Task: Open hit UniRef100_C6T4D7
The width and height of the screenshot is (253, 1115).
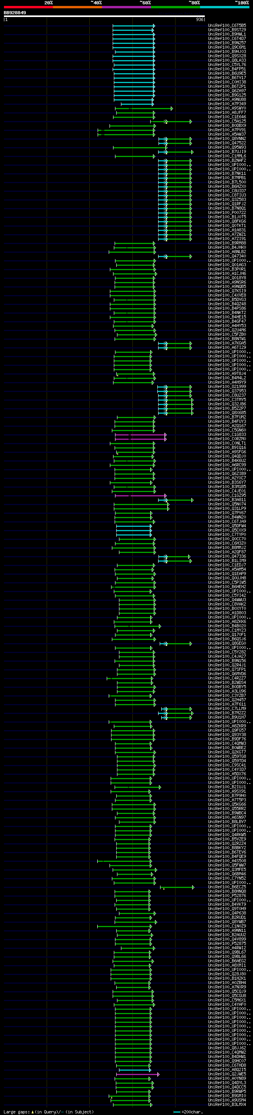Action: pyautogui.click(x=227, y=38)
